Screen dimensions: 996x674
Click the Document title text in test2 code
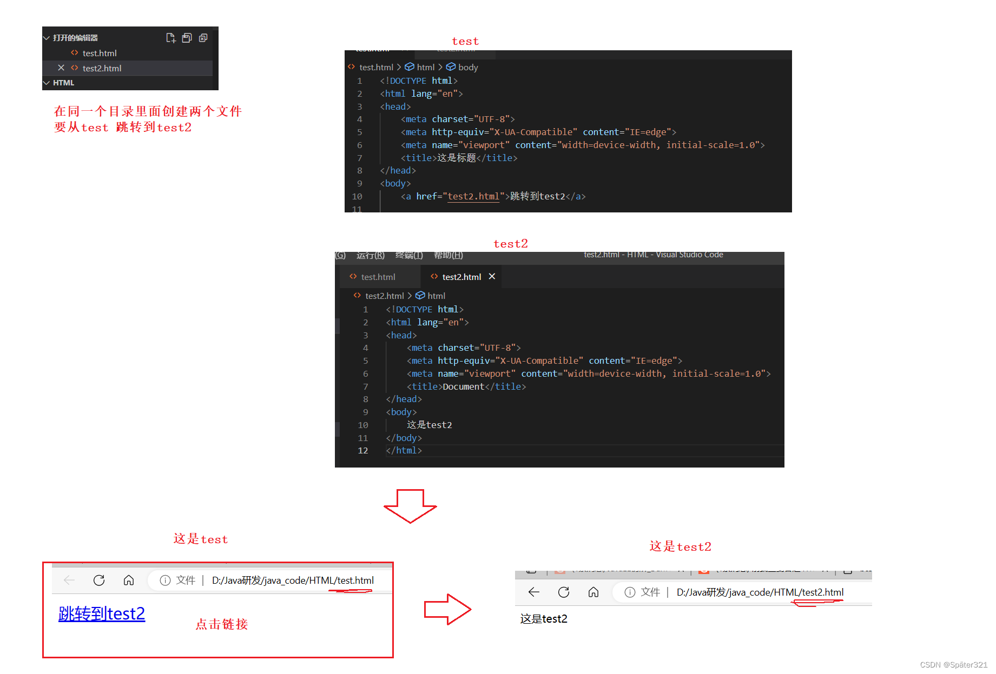464,386
